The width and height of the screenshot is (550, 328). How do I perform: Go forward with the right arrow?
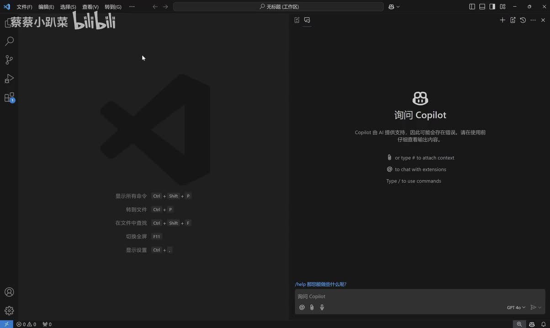[165, 7]
